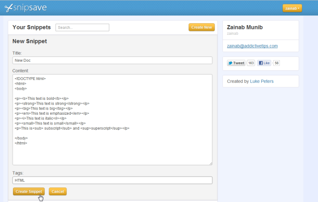Click the New Snippet heading
Image resolution: width=318 pixels, height=202 pixels.
coord(29,41)
